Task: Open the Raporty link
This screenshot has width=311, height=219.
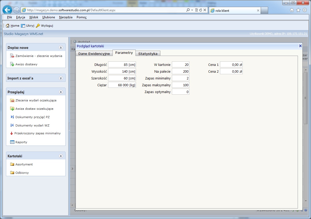Action: click(21, 142)
